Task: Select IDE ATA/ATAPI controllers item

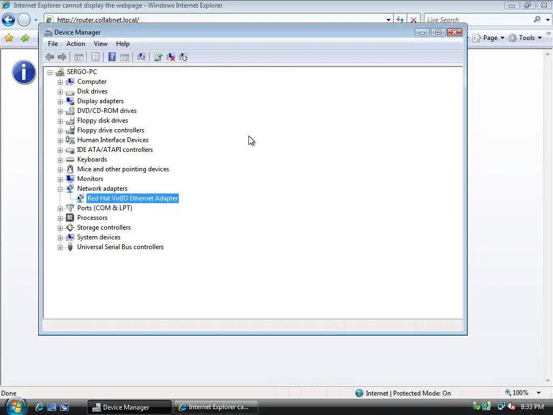Action: click(x=115, y=150)
